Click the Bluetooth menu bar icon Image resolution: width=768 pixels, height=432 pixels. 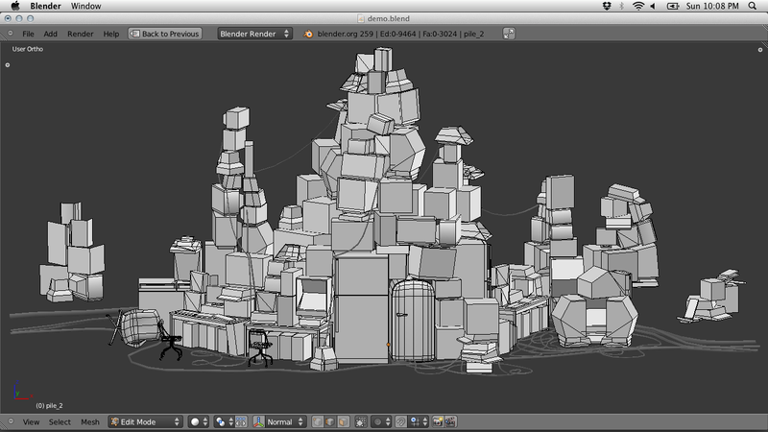tap(621, 6)
